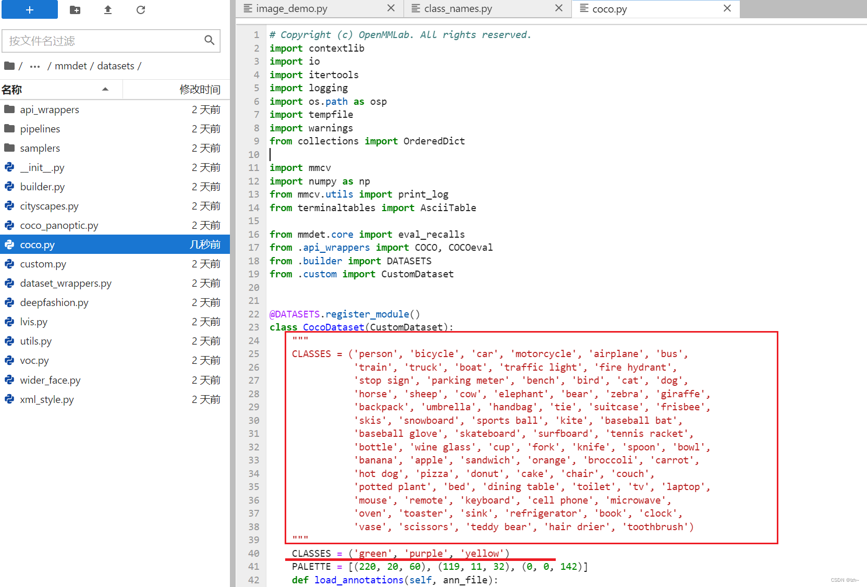Click the Python icon beside custom.py
This screenshot has width=867, height=587.
click(9, 263)
